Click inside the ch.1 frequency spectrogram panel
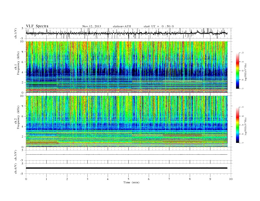Screen dimensions: 260x201 pyautogui.click(x=126, y=67)
